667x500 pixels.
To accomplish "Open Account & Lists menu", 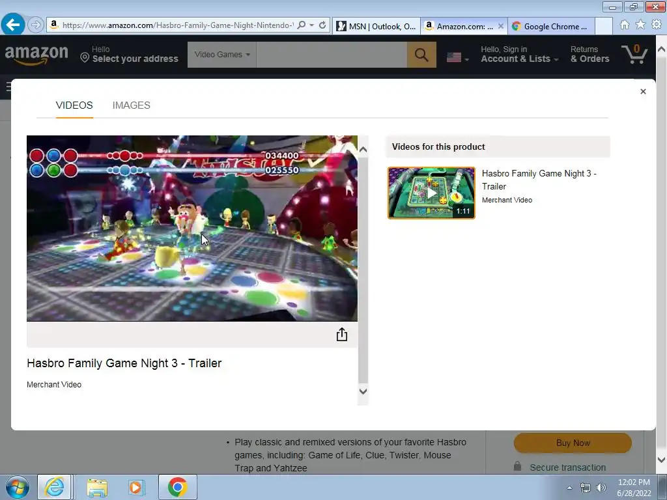I will coord(519,55).
